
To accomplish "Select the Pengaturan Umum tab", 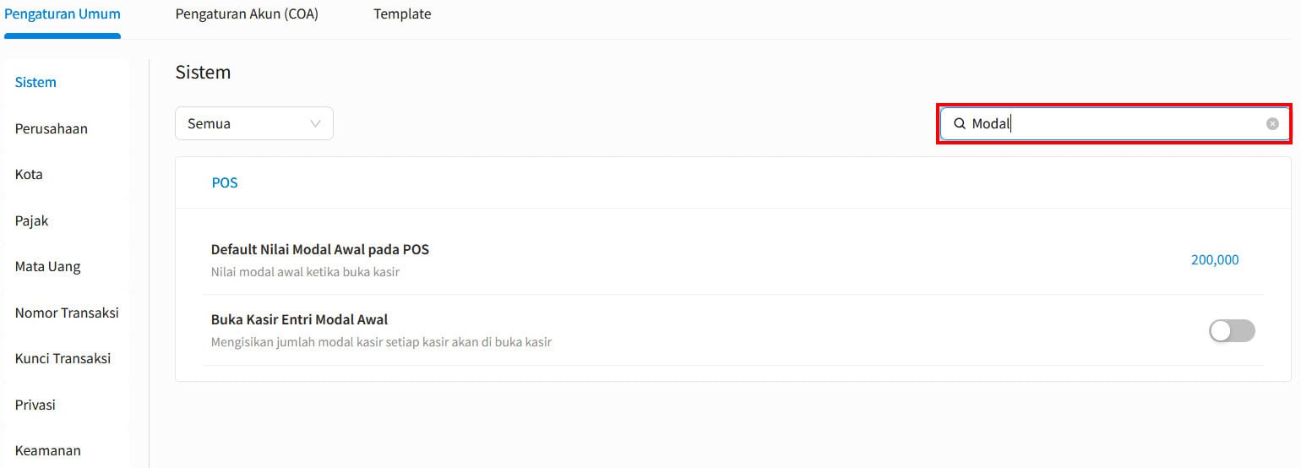I will 63,14.
